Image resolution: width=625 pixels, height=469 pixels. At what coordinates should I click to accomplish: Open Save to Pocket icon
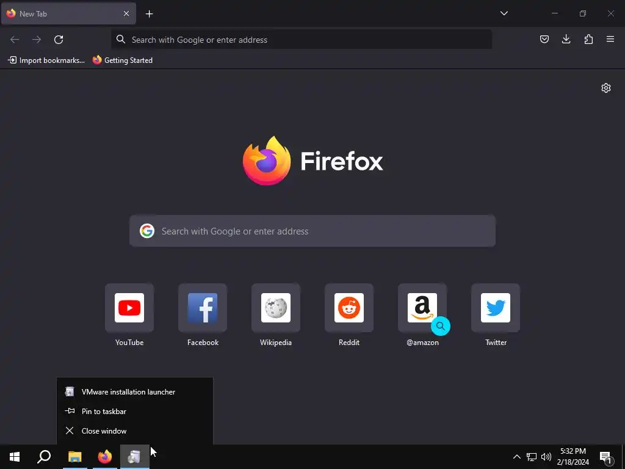(544, 39)
